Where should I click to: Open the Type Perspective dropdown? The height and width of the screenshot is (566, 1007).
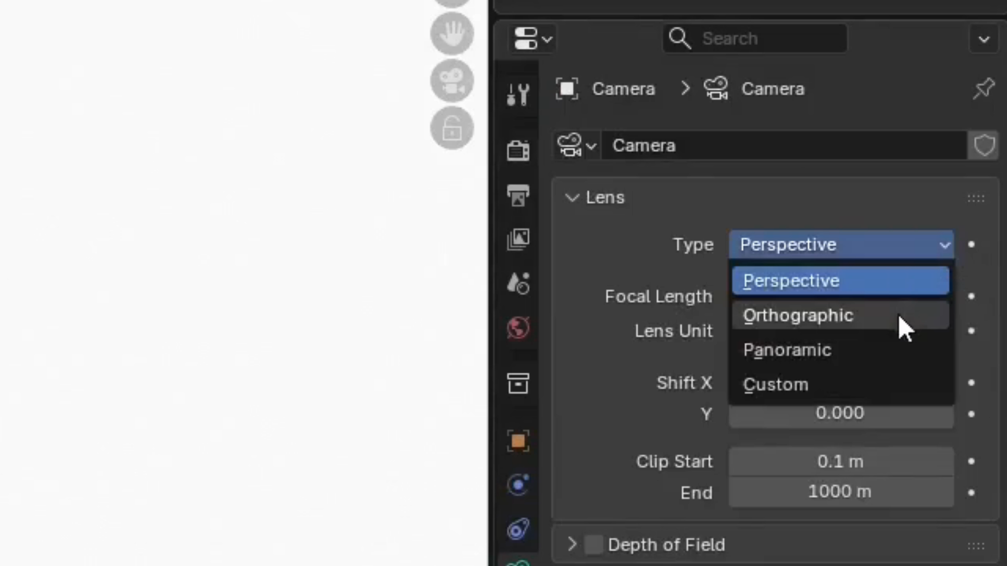841,245
